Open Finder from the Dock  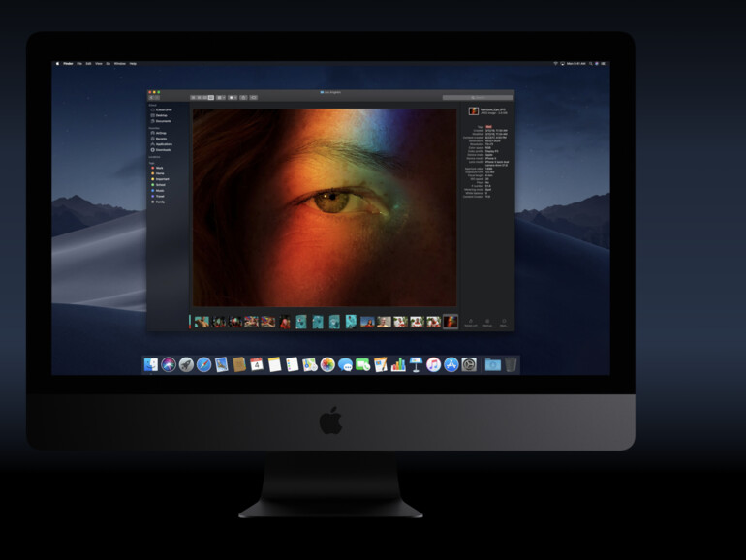click(151, 365)
